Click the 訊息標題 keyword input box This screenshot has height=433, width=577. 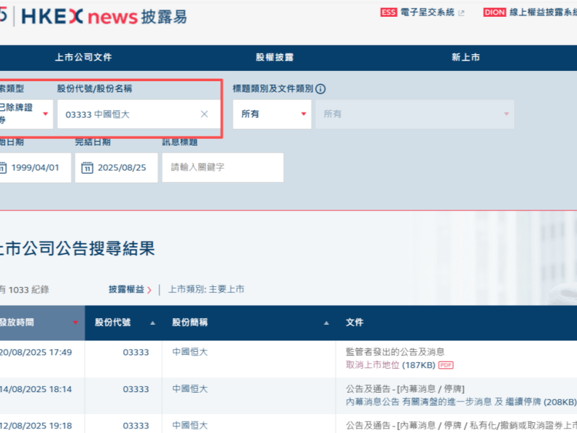[x=222, y=168]
